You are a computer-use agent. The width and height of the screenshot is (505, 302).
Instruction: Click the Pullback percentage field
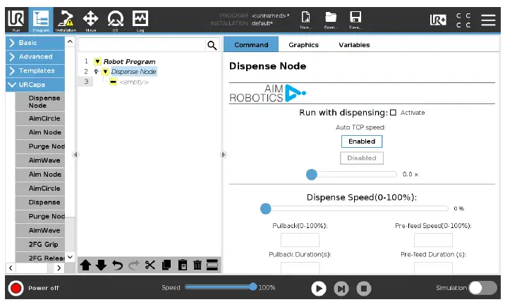pyautogui.click(x=300, y=240)
